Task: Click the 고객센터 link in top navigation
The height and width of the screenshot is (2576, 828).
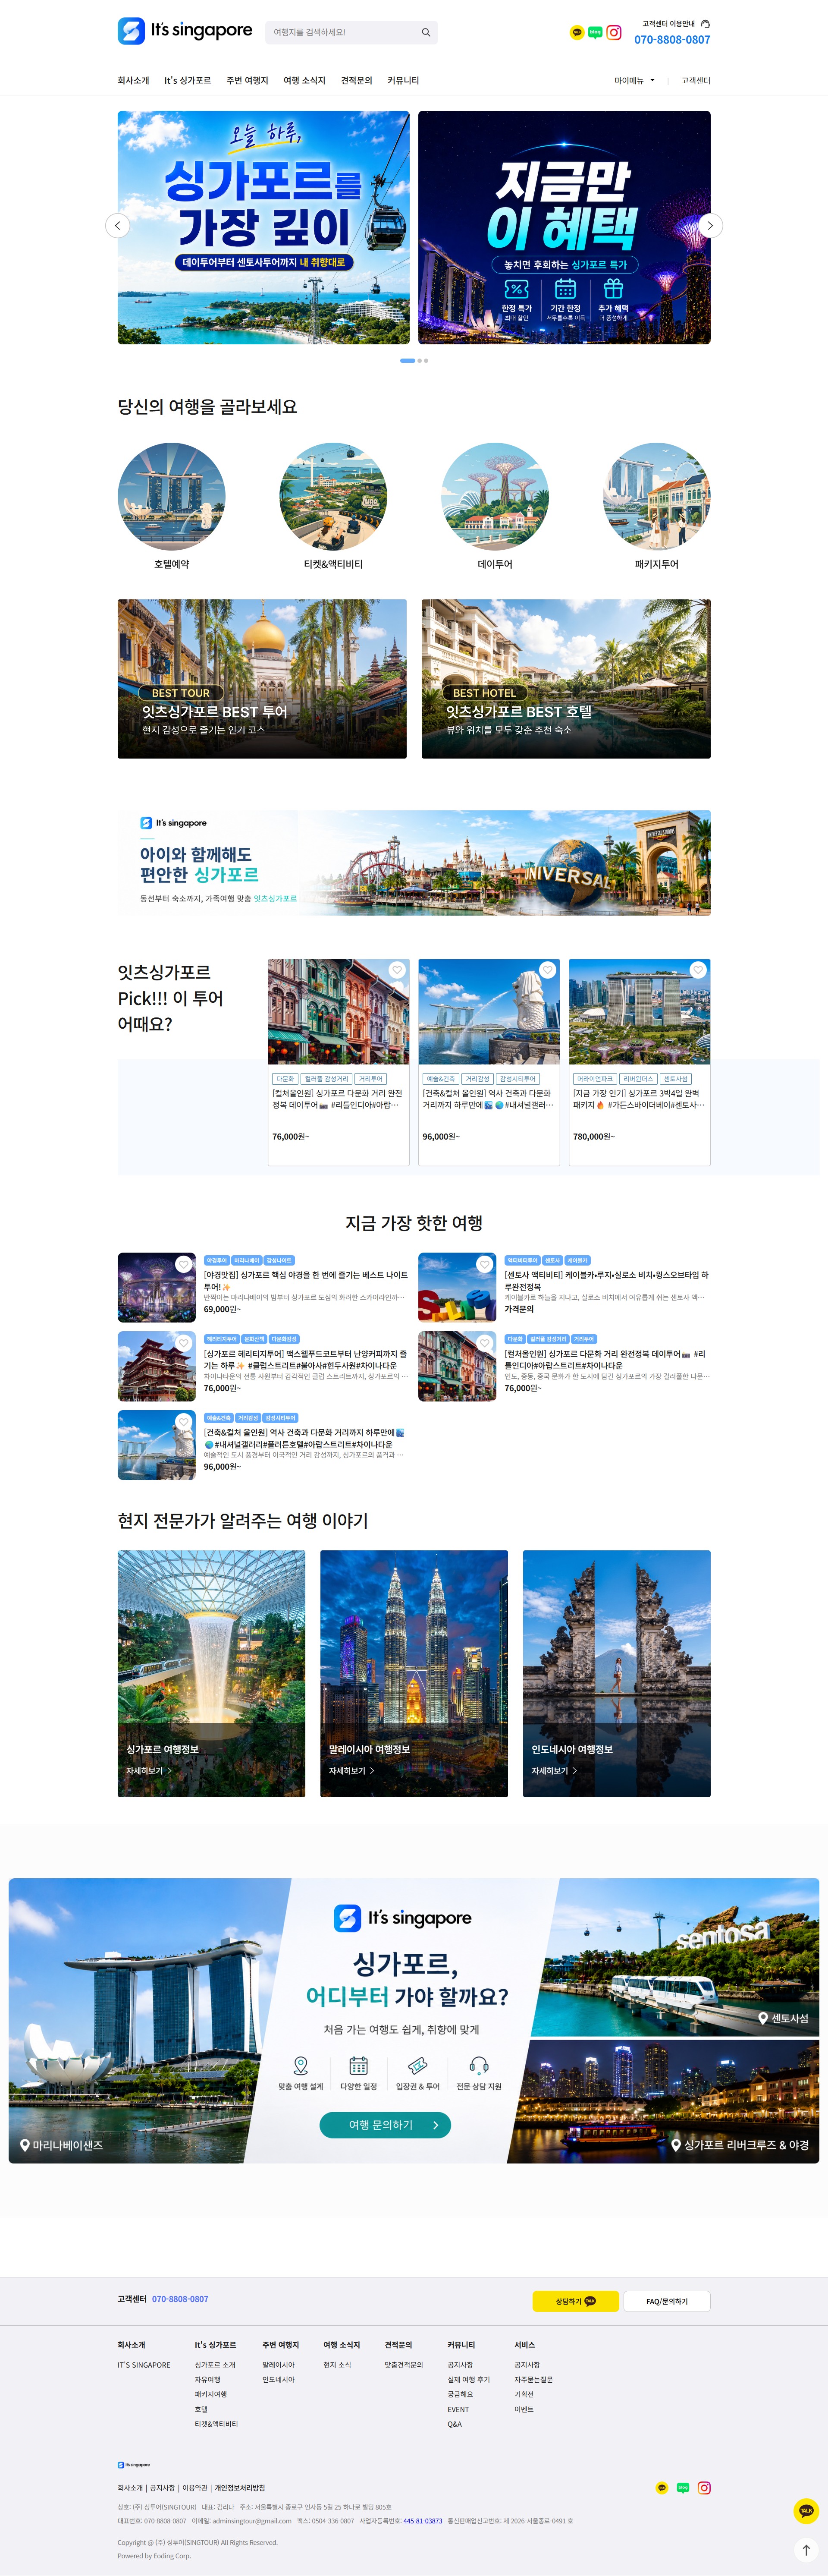Action: coord(696,81)
